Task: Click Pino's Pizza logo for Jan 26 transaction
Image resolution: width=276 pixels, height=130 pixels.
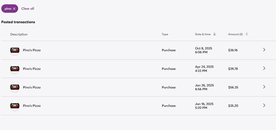Action: [15, 87]
